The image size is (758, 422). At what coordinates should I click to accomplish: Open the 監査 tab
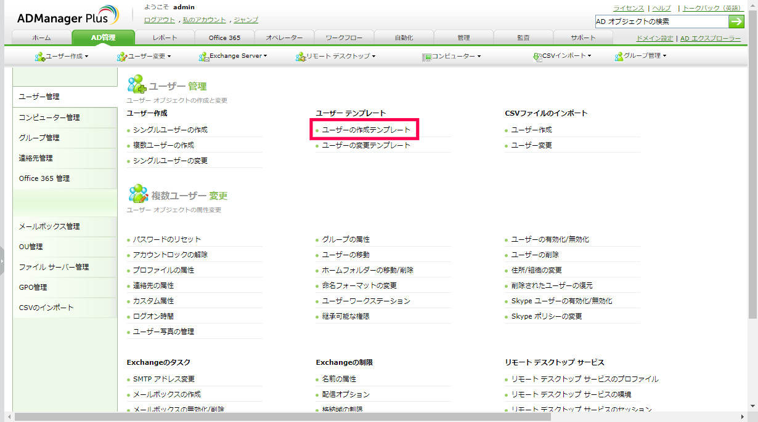523,38
